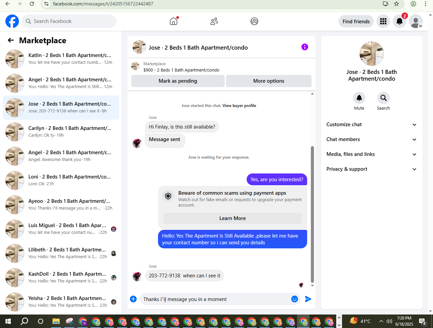Open the Facebook grid menu icon
This screenshot has height=328, width=433.
[383, 22]
